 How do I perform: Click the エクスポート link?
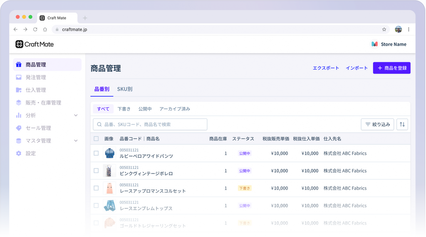tap(326, 68)
